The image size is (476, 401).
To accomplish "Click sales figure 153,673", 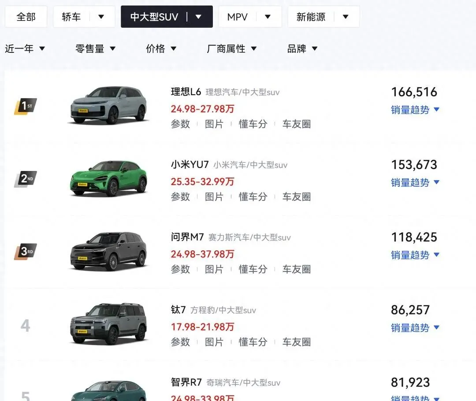I will click(x=414, y=165).
